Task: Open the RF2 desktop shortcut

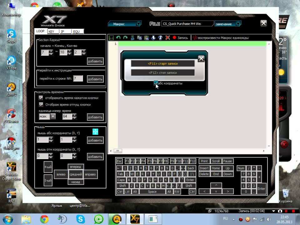Action: (11, 196)
